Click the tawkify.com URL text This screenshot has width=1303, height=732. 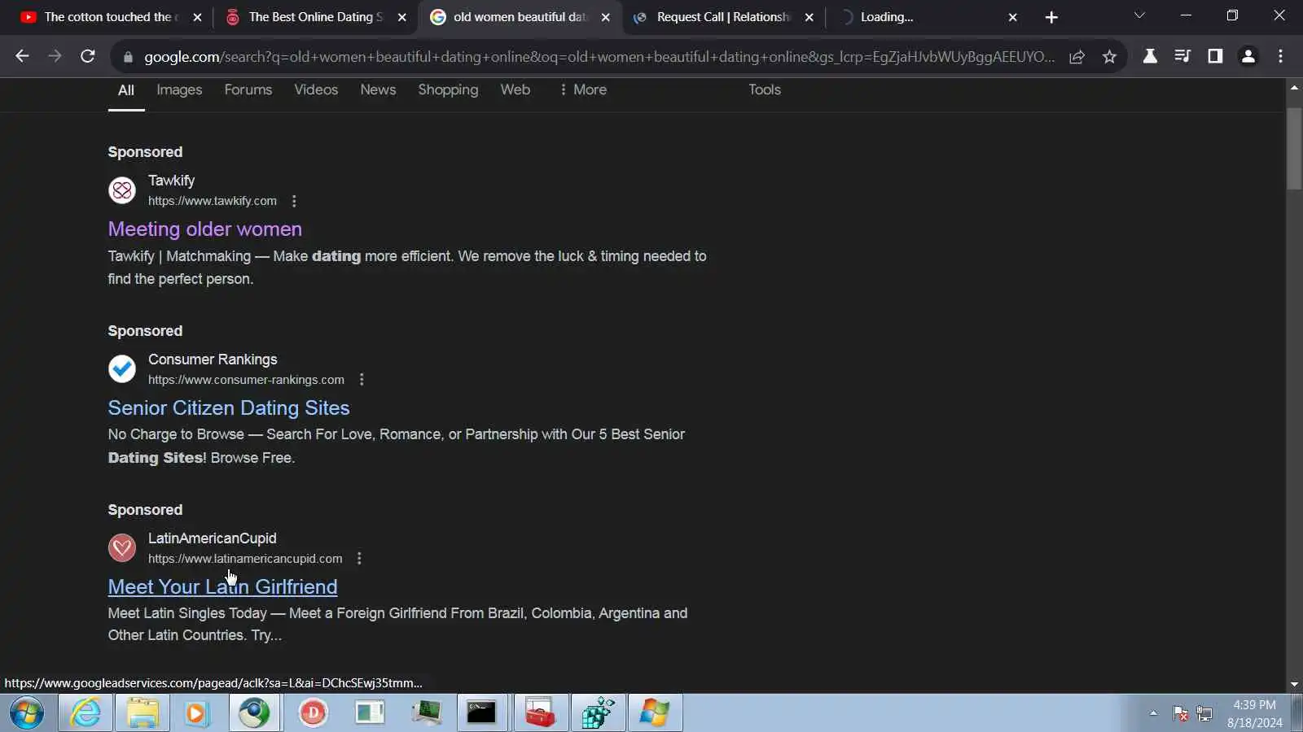(x=213, y=201)
